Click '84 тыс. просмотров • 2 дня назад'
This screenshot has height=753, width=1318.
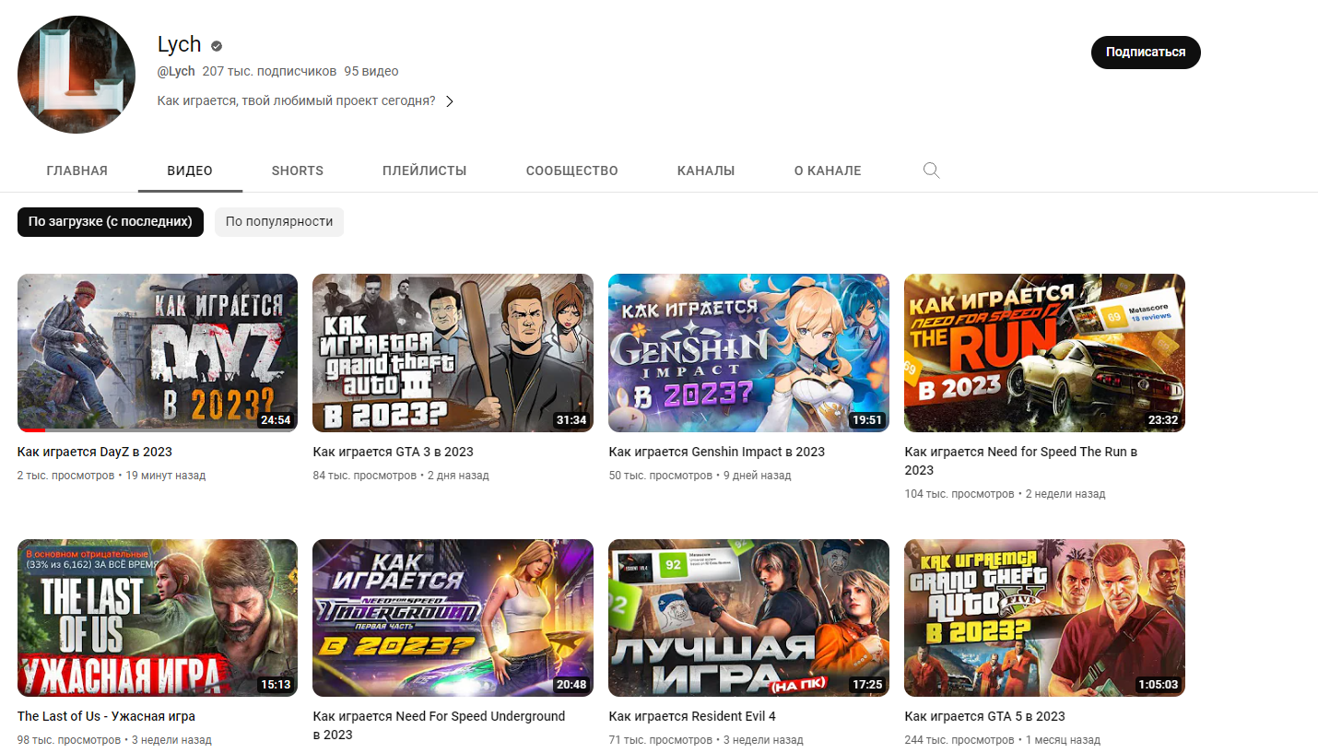coord(401,476)
